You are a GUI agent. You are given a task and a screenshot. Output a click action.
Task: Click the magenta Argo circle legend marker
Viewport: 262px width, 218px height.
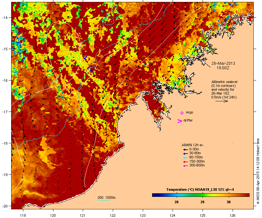[182, 113]
